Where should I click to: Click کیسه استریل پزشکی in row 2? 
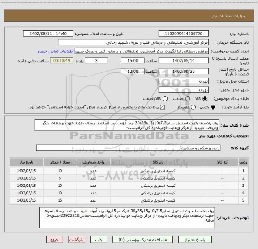tap(158, 178)
